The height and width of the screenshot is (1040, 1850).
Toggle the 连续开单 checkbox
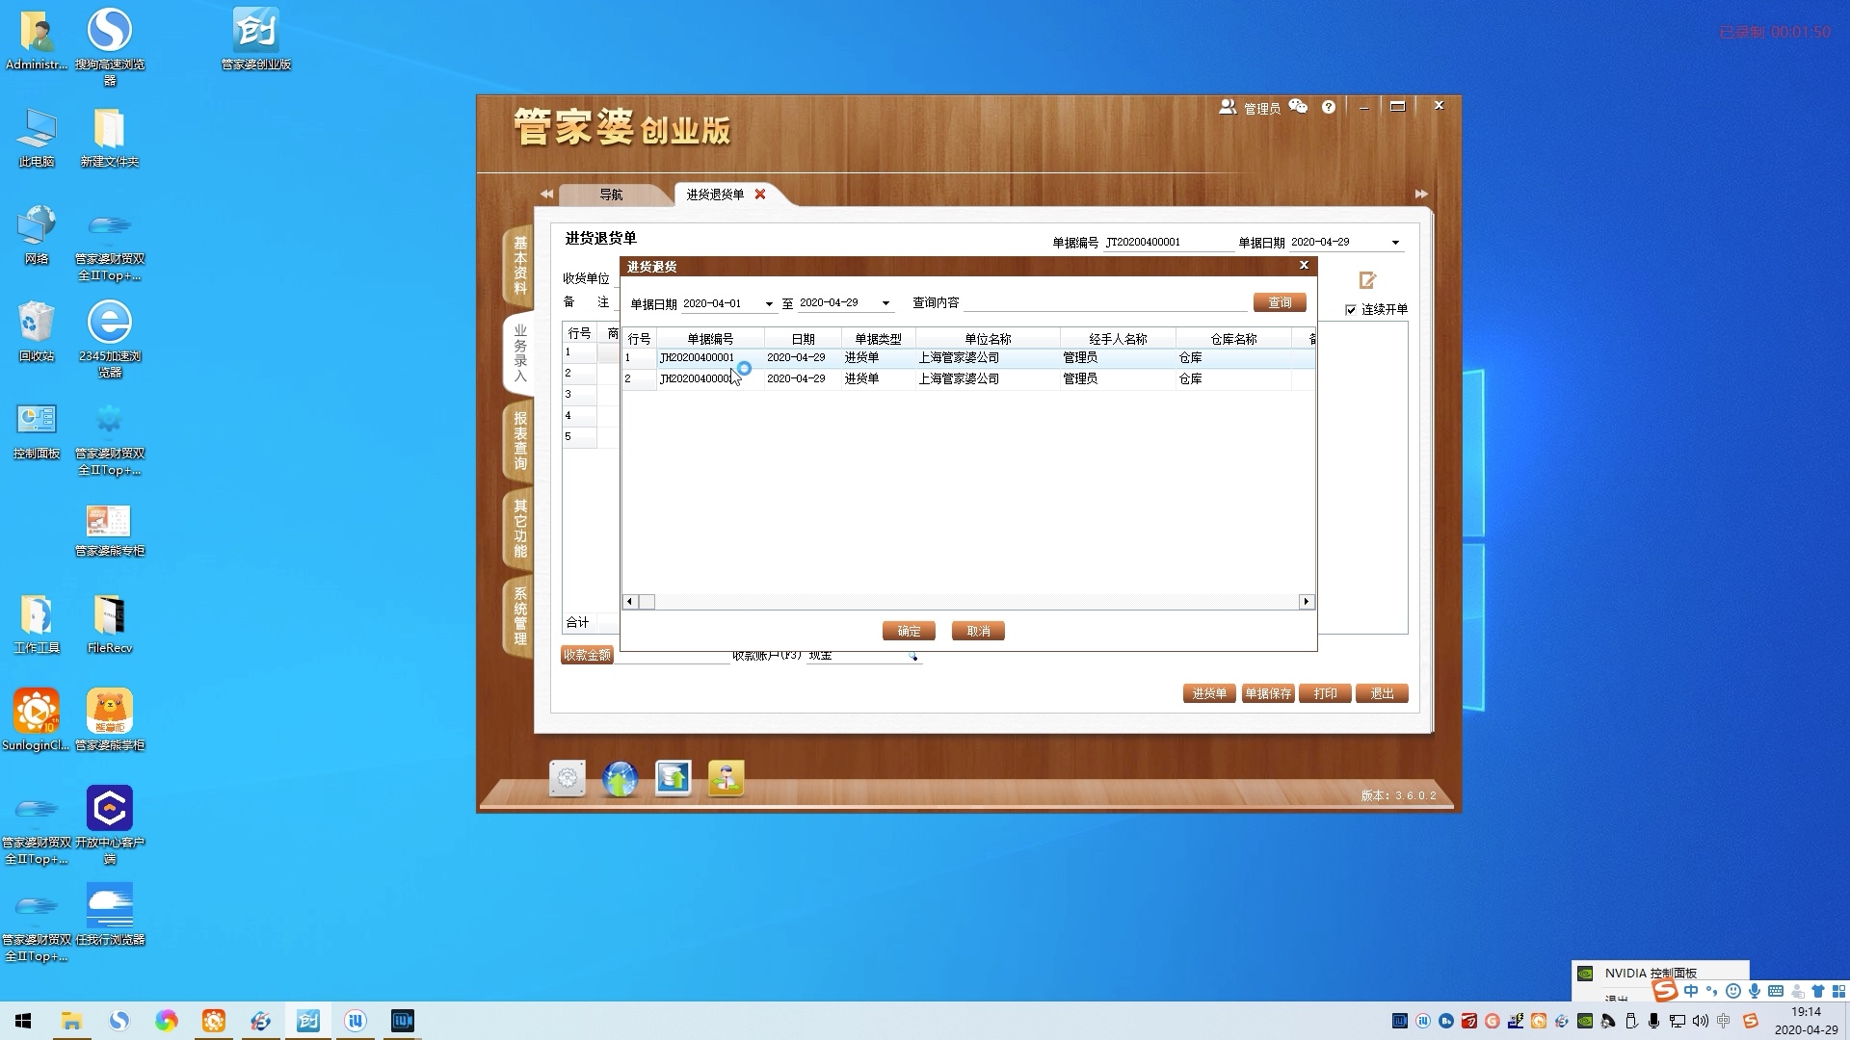1351,309
